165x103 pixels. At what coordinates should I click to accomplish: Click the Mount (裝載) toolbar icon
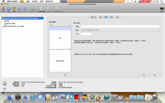coord(20,8)
